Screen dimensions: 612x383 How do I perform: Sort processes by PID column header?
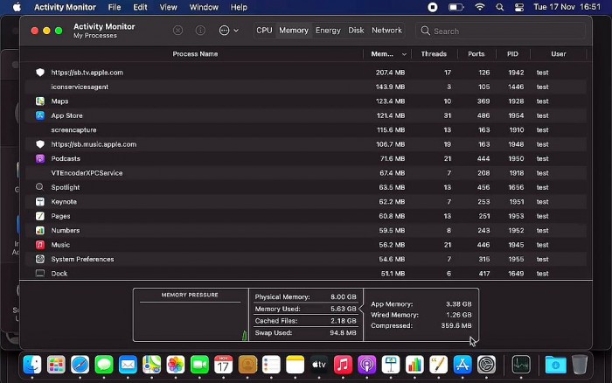pyautogui.click(x=512, y=54)
